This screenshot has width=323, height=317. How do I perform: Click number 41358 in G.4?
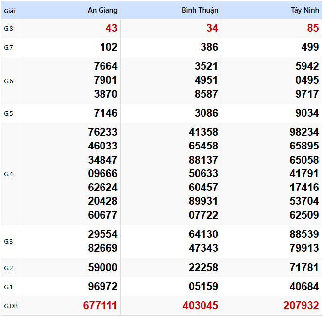[x=203, y=132]
